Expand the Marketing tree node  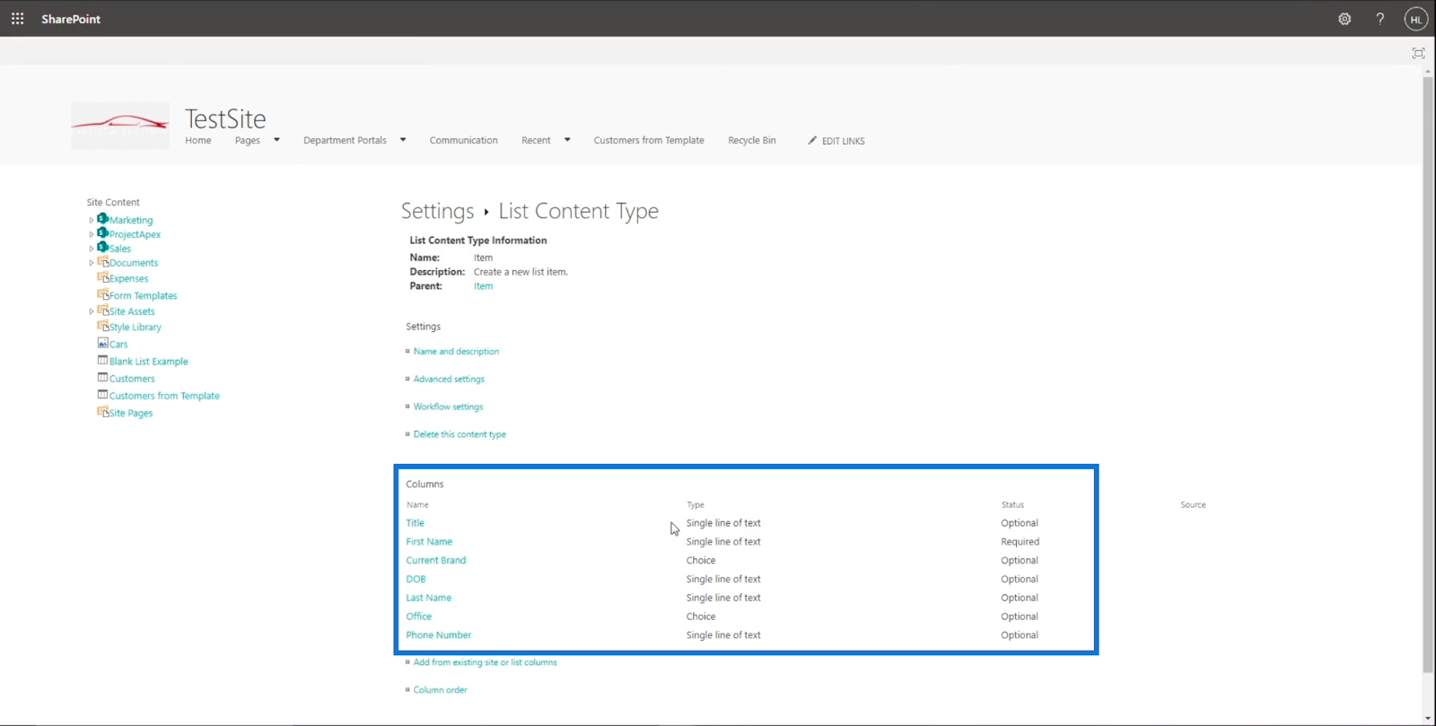[x=91, y=220]
